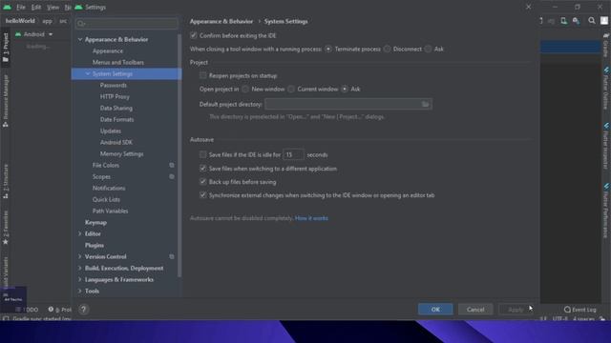
Task: Open the Project tool window tab
Action: coord(6,47)
